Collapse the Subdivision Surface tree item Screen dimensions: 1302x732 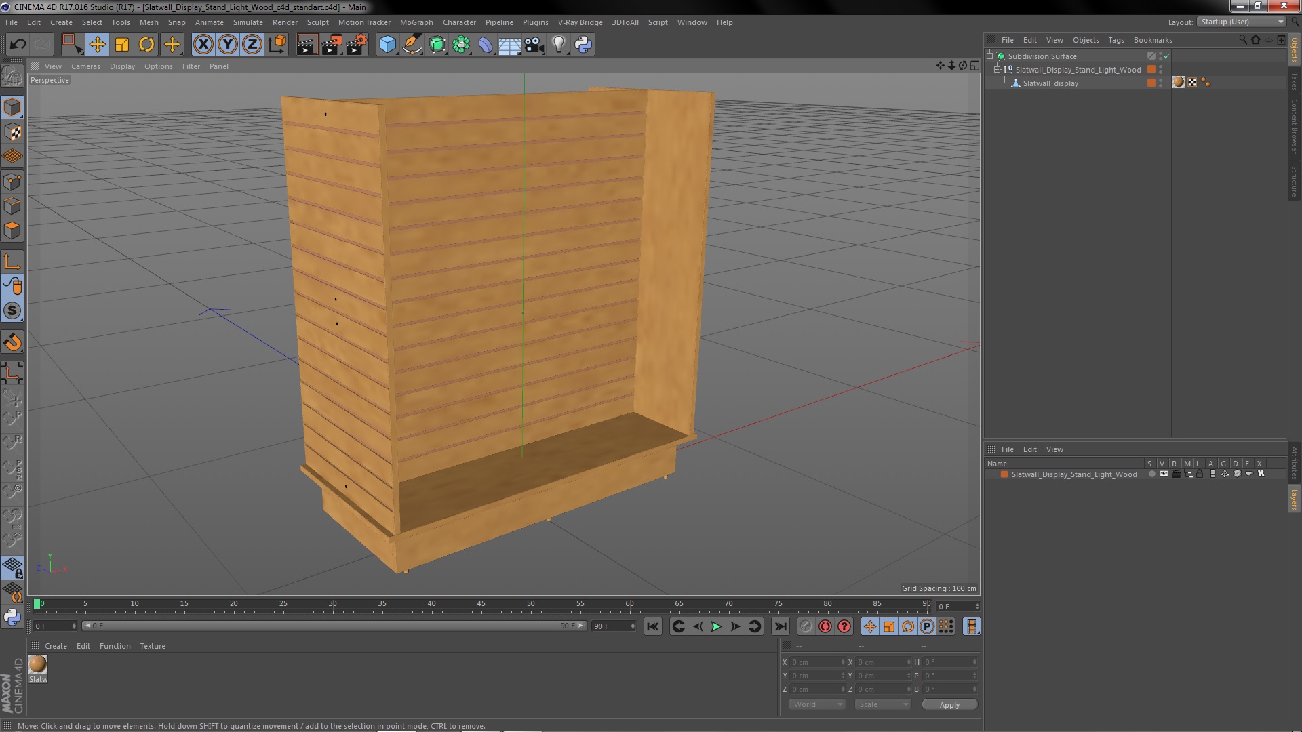[990, 56]
